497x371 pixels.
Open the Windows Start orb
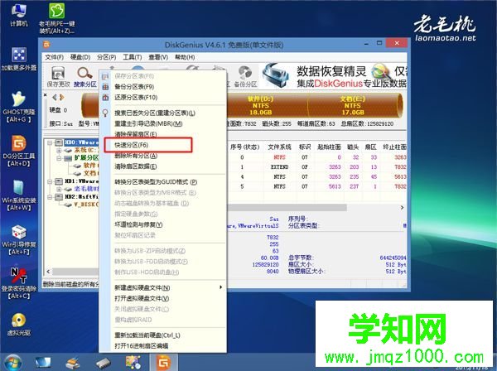[12, 363]
